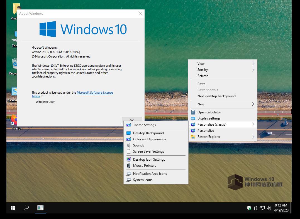Viewport: 300px width, 219px height.
Task: Choose Desktop Icon Settings entry
Action: (x=156, y=160)
